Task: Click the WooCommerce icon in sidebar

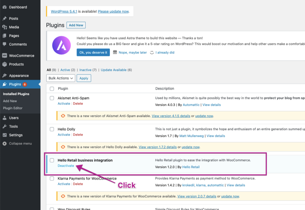Action: 5,56
